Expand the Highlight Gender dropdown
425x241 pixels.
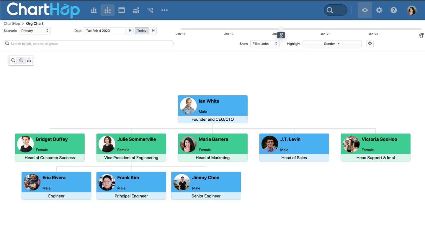coord(332,44)
